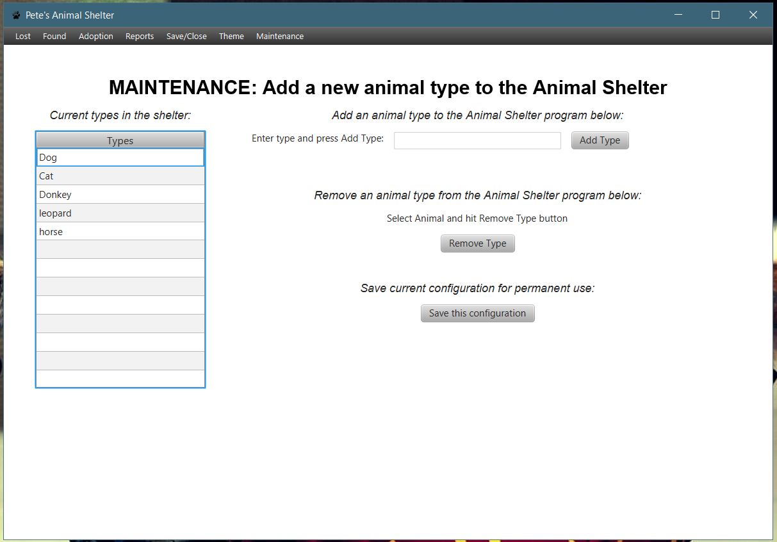Open the Reports menu

tap(139, 36)
